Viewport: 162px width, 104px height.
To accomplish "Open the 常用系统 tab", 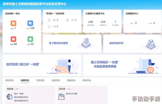I will (9, 80).
